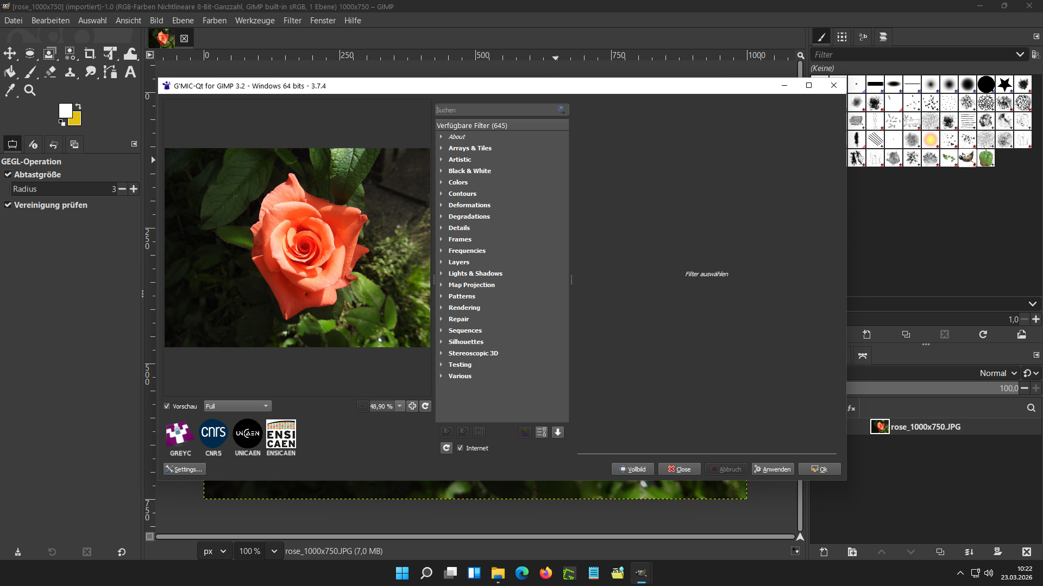Uncheck the Internet checkbox

point(460,448)
